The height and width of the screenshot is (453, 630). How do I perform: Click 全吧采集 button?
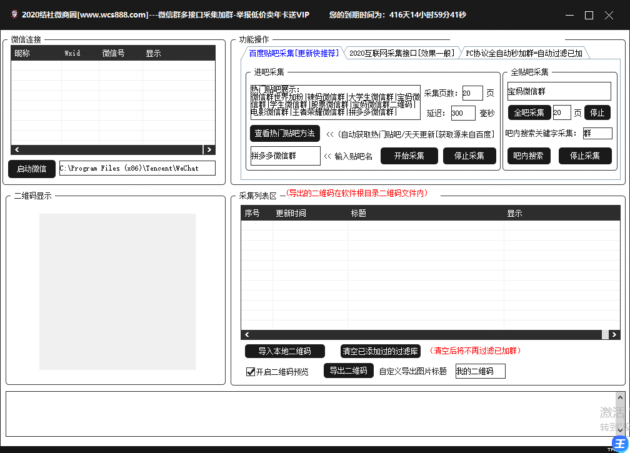529,112
